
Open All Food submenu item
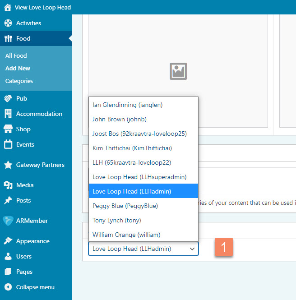tap(16, 55)
